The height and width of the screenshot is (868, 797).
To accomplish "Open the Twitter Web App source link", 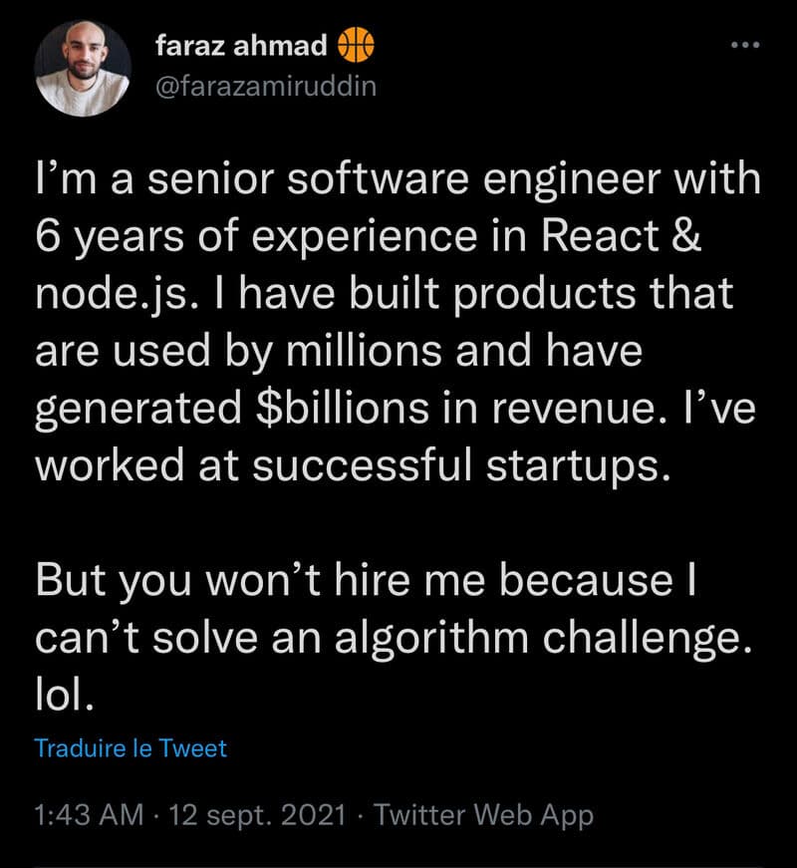I will coord(484,815).
